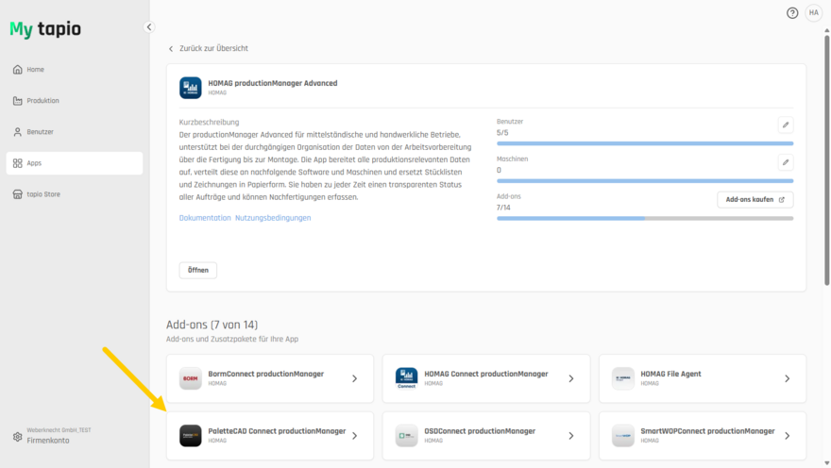The width and height of the screenshot is (831, 468).
Task: Expand HOMAG File Agent chevron
Action: pos(787,378)
